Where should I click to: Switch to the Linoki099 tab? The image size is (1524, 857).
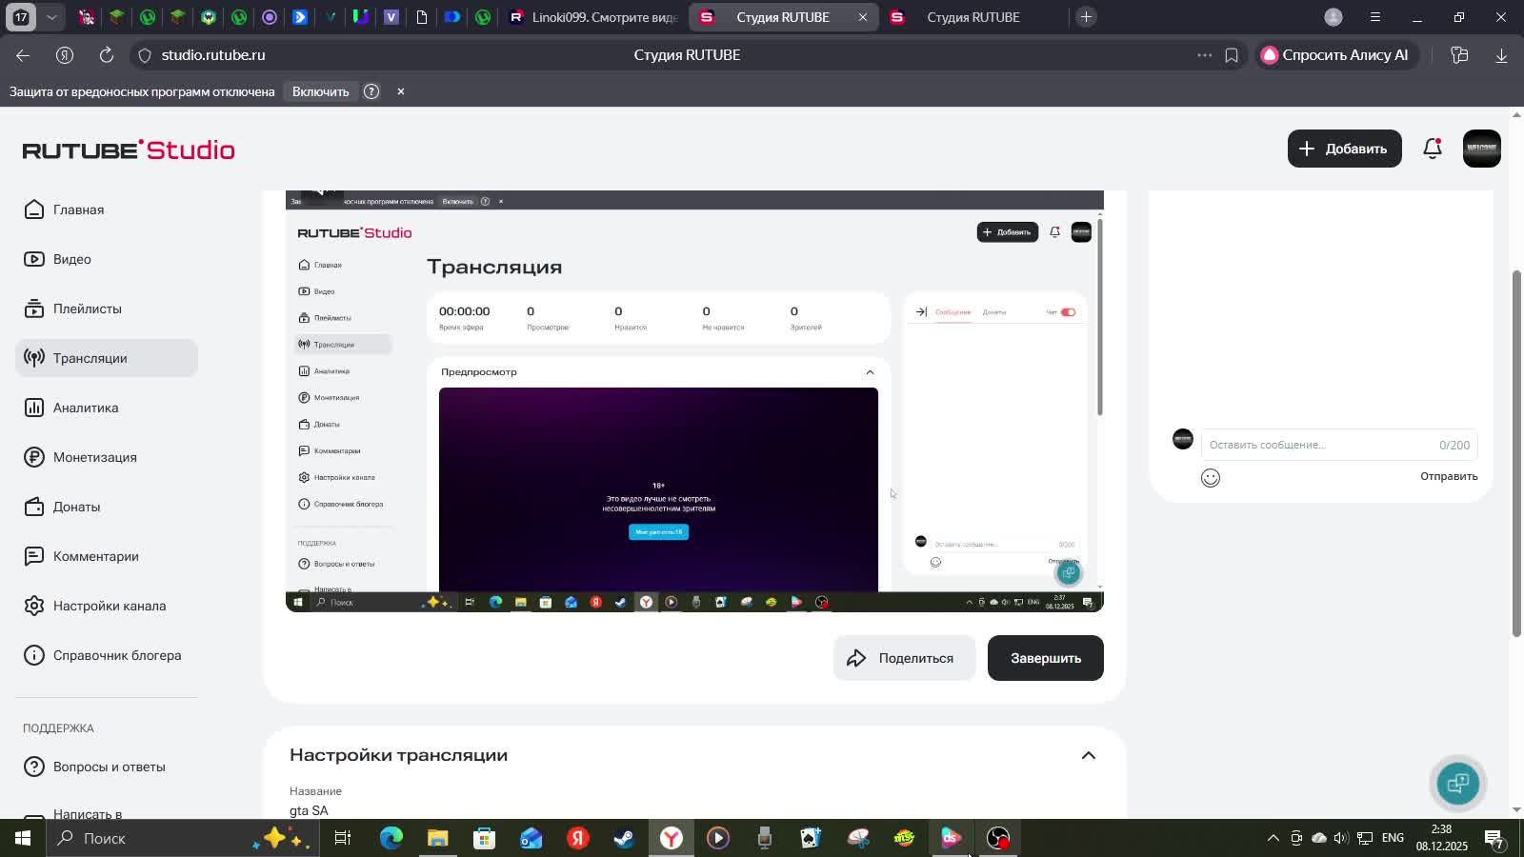pyautogui.click(x=593, y=17)
